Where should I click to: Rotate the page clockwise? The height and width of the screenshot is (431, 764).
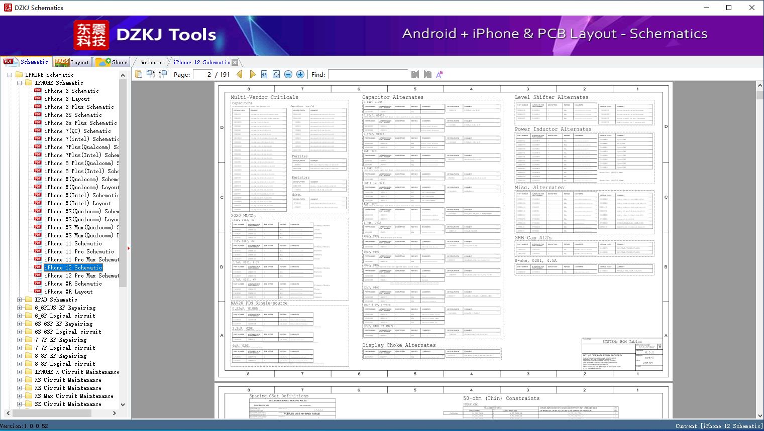[x=151, y=74]
